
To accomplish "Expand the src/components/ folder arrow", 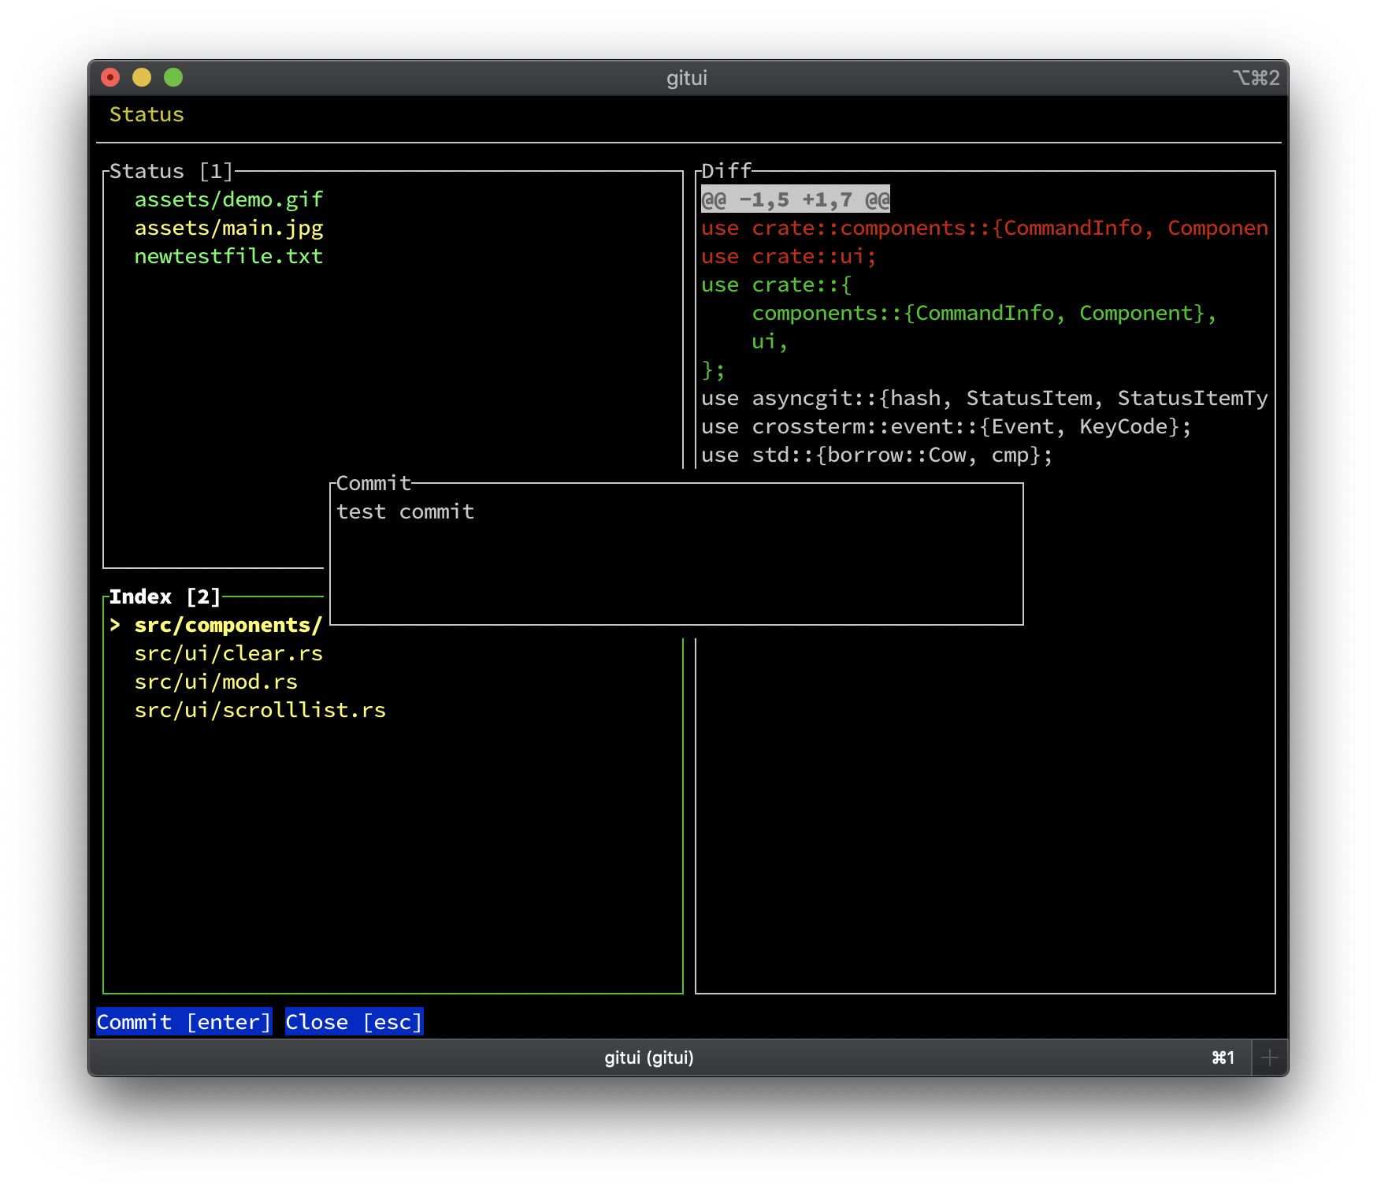I will coord(115,625).
